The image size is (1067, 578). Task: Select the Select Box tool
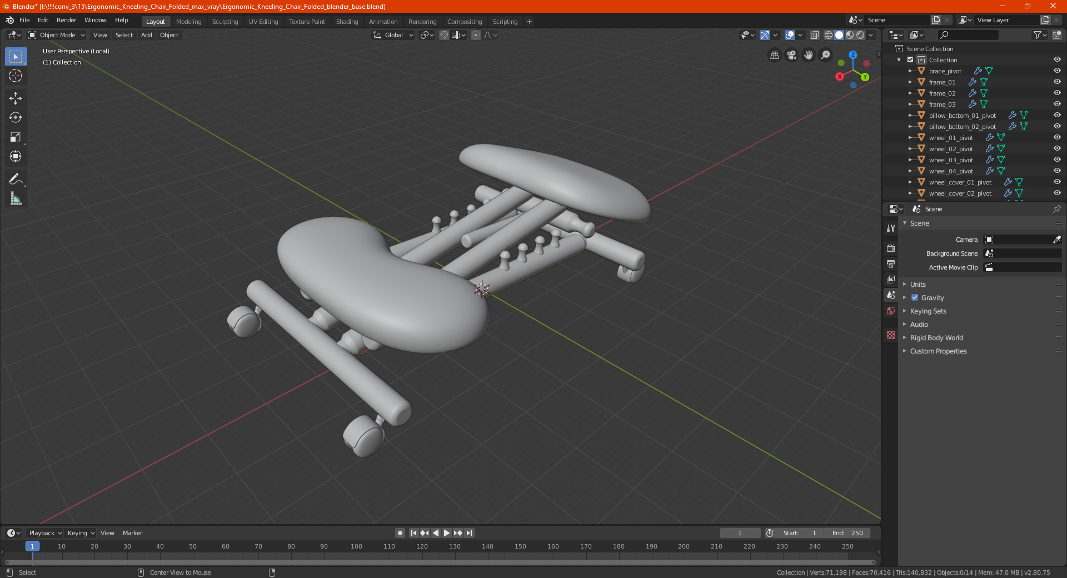point(16,57)
